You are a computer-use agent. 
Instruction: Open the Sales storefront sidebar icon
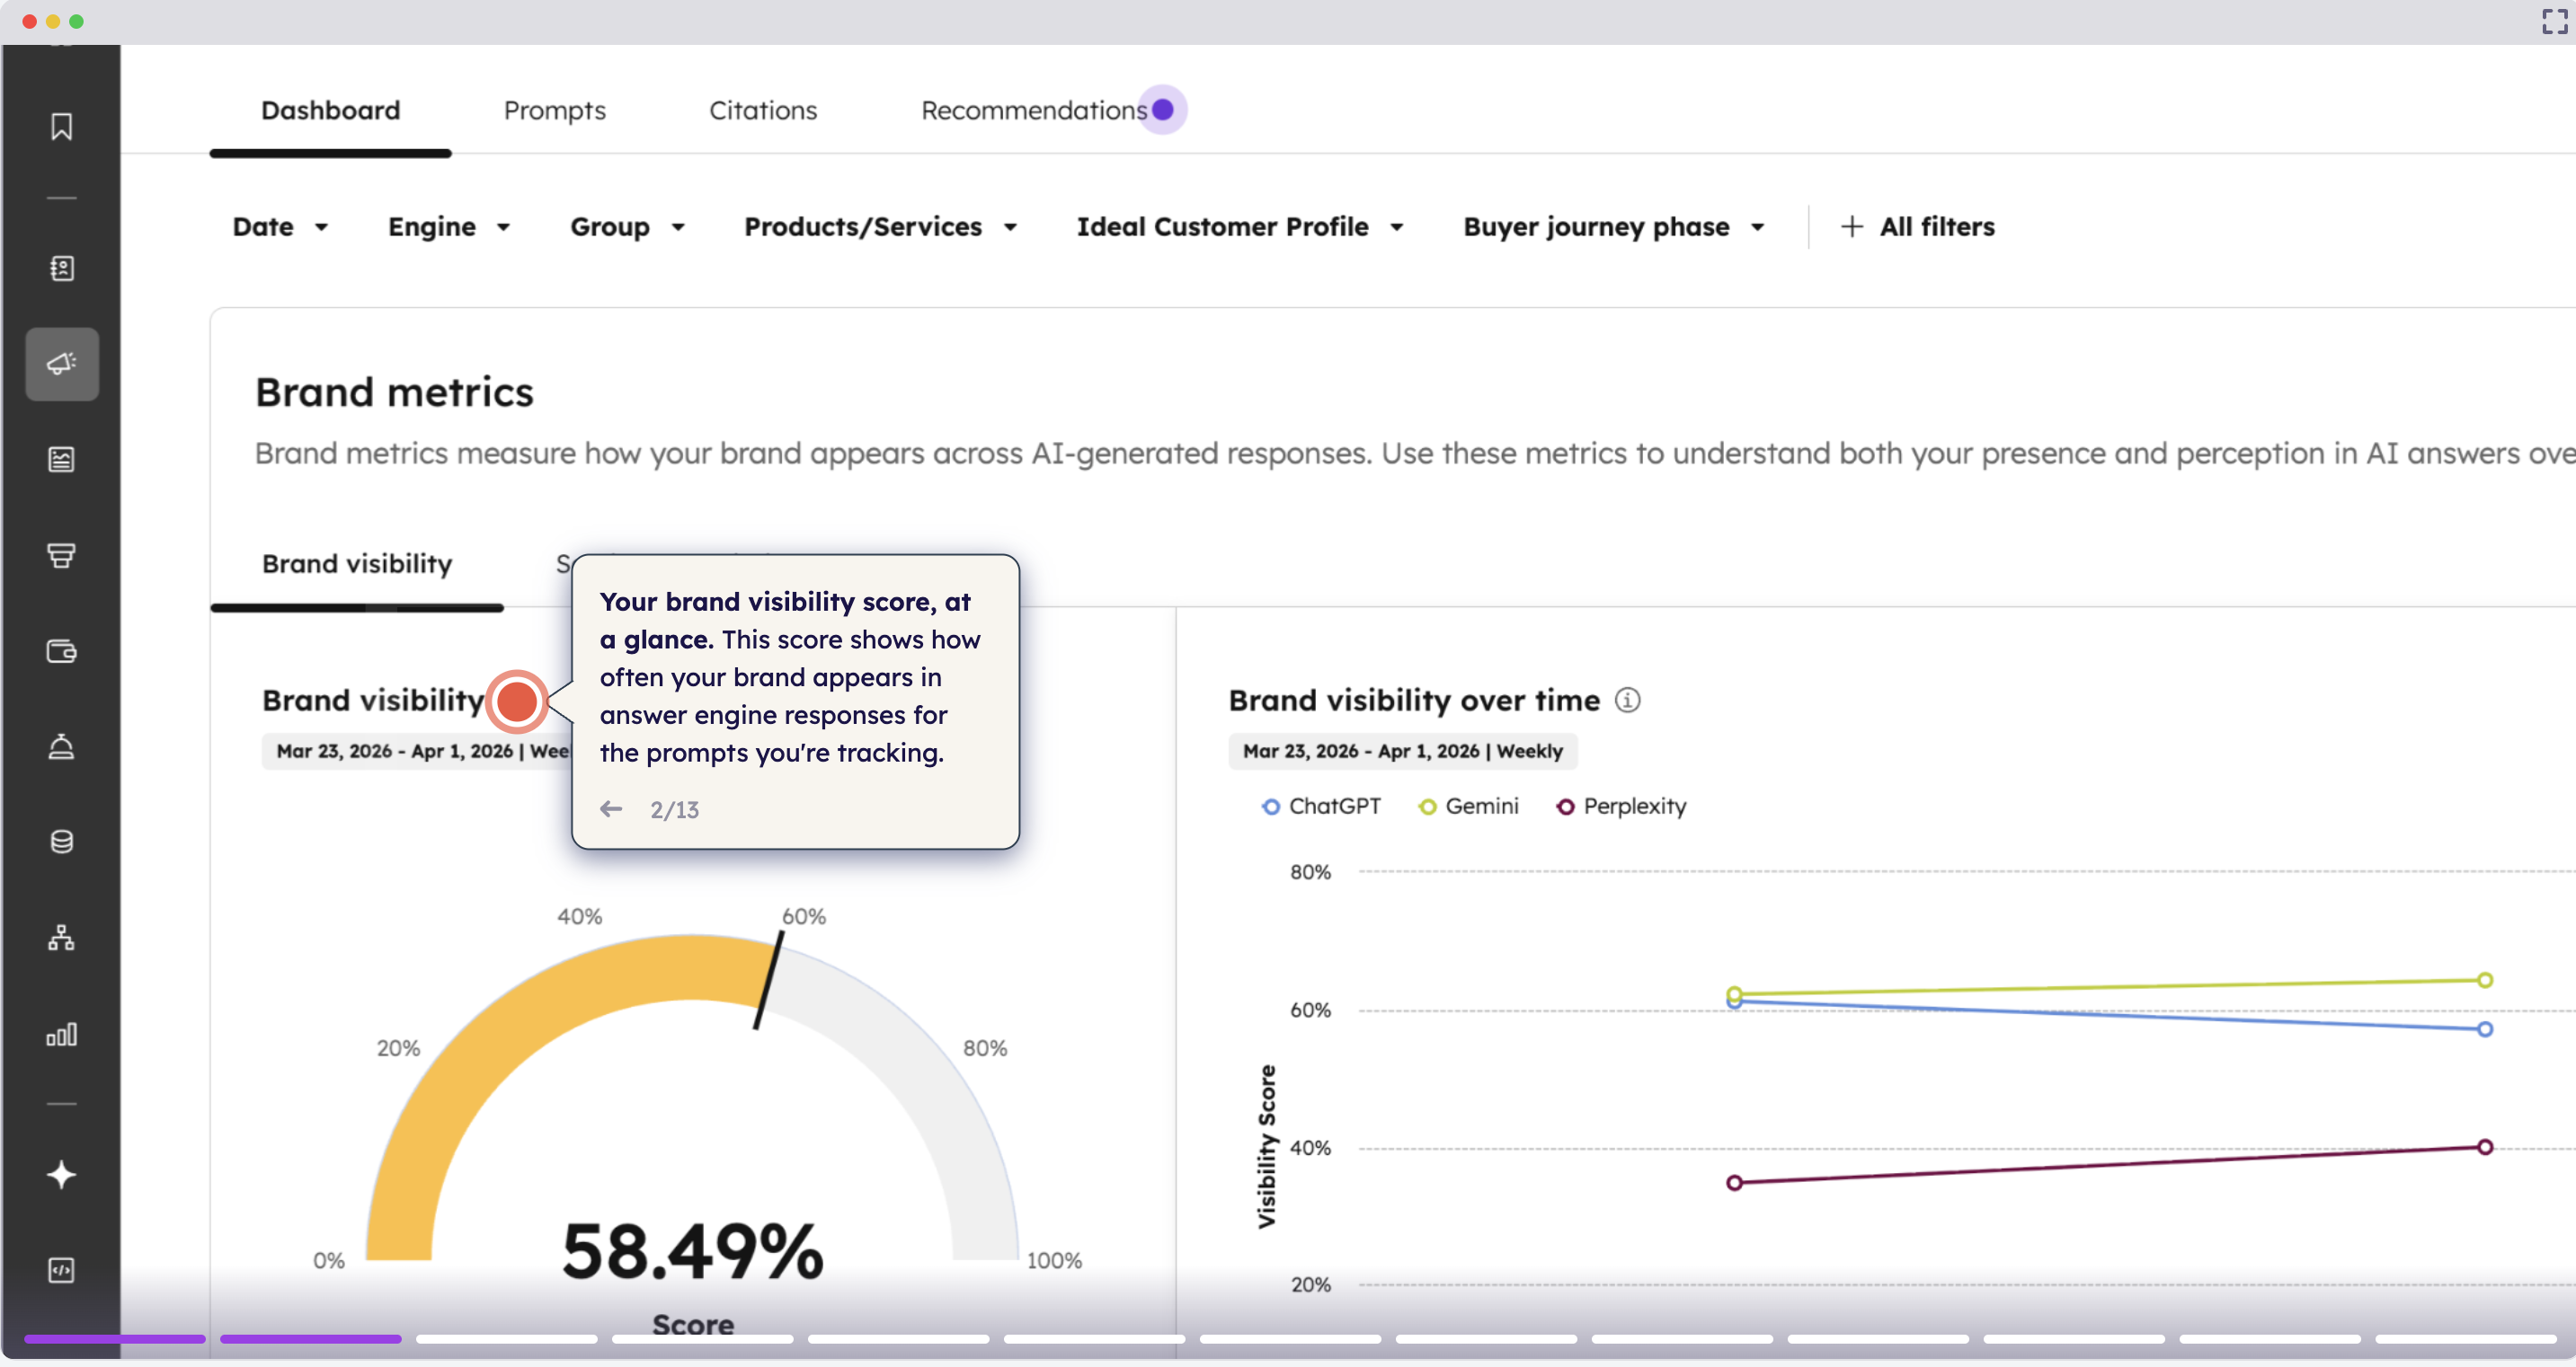(61, 556)
